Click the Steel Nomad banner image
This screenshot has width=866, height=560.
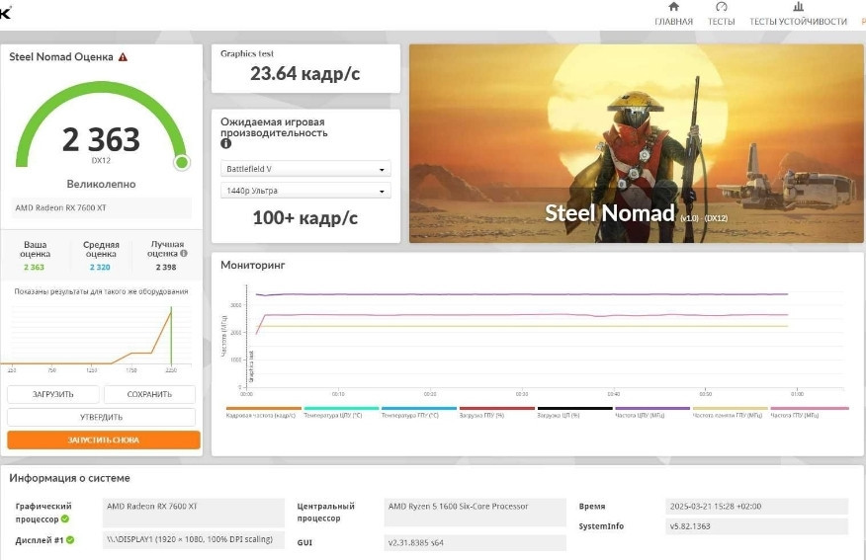637,143
